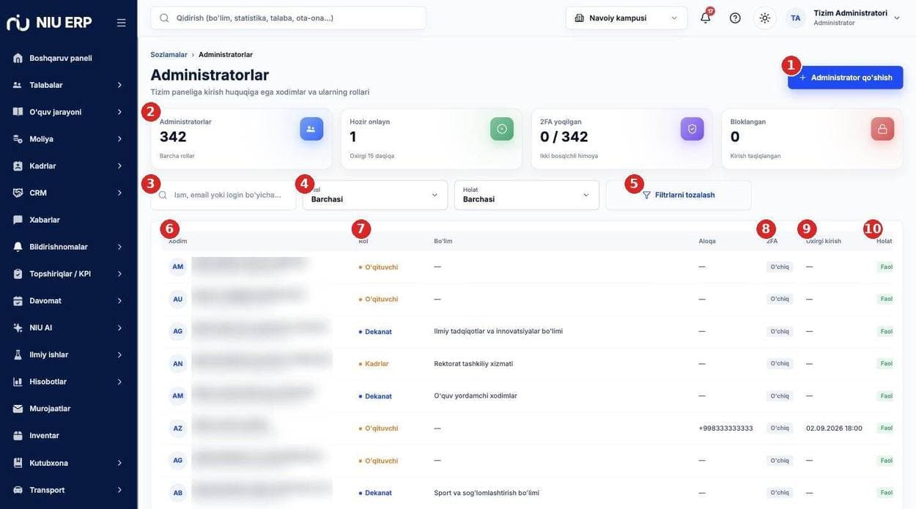Click the AZ row avatar
The image size is (916, 509).
tap(177, 428)
